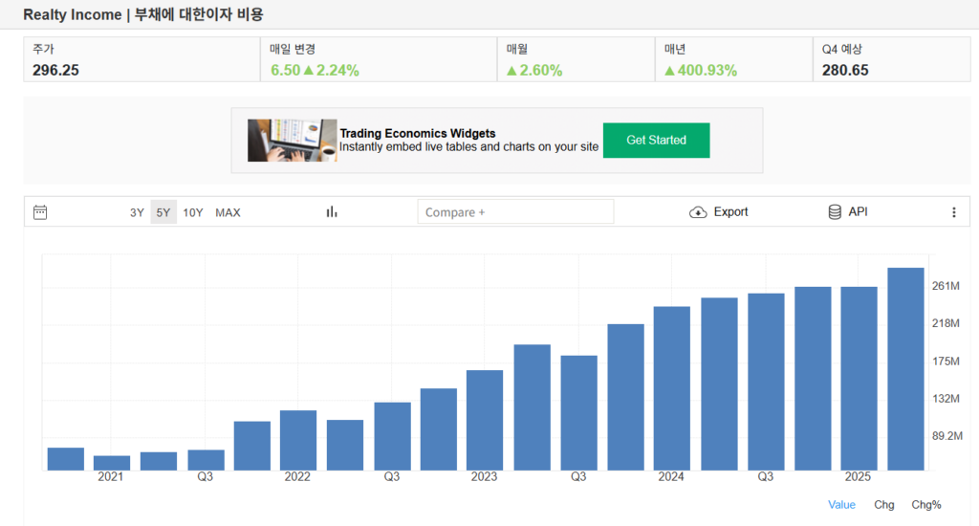Show the MAX time range

(x=228, y=212)
